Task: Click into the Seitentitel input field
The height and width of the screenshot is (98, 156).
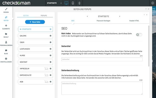Action: click(x=102, y=59)
